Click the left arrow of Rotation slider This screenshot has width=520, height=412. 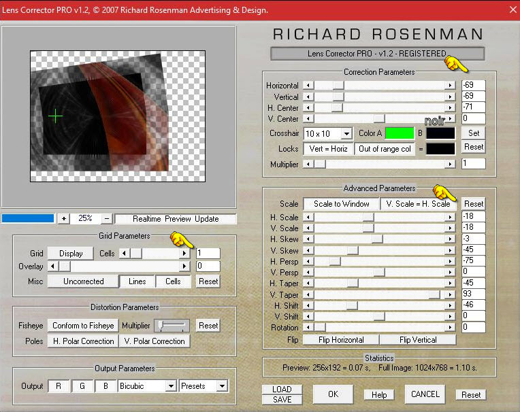tap(308, 327)
